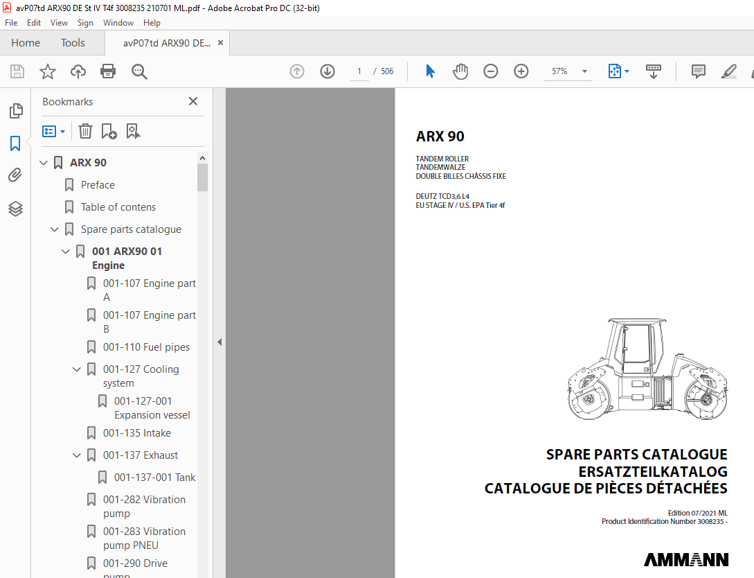Open the Window menu
The height and width of the screenshot is (578, 754).
[118, 23]
